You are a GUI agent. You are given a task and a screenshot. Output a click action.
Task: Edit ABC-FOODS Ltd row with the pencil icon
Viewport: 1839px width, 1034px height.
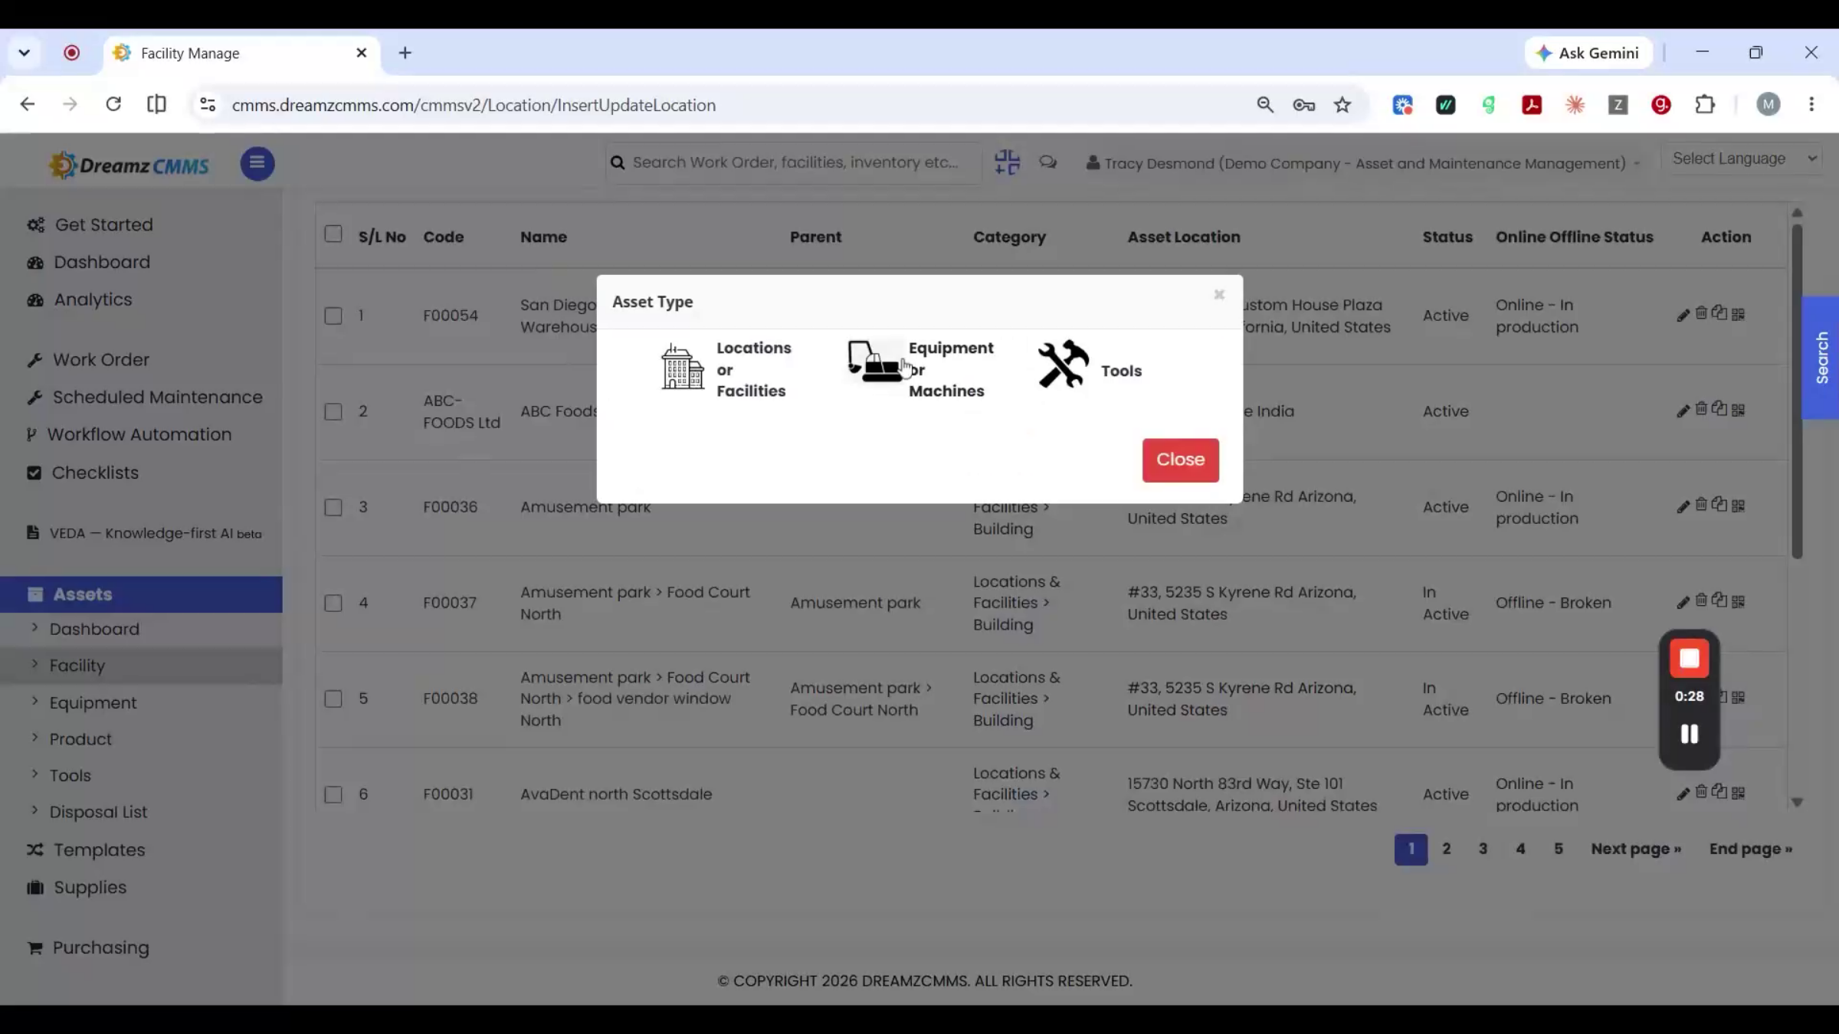pyautogui.click(x=1683, y=411)
